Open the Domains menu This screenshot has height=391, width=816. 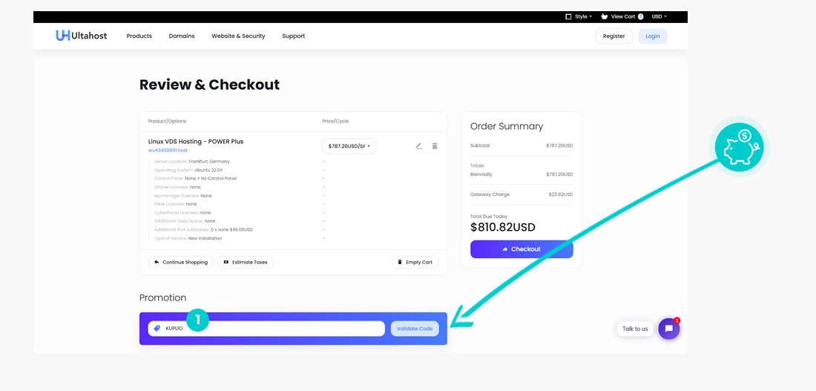[182, 36]
